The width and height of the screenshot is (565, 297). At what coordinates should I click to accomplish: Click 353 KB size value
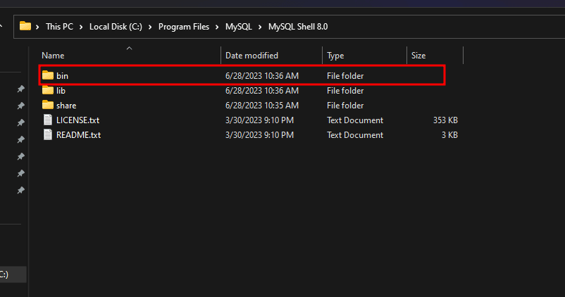tap(445, 120)
